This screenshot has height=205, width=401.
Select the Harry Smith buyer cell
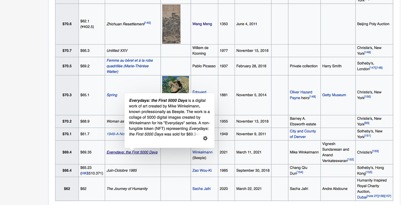point(338,66)
